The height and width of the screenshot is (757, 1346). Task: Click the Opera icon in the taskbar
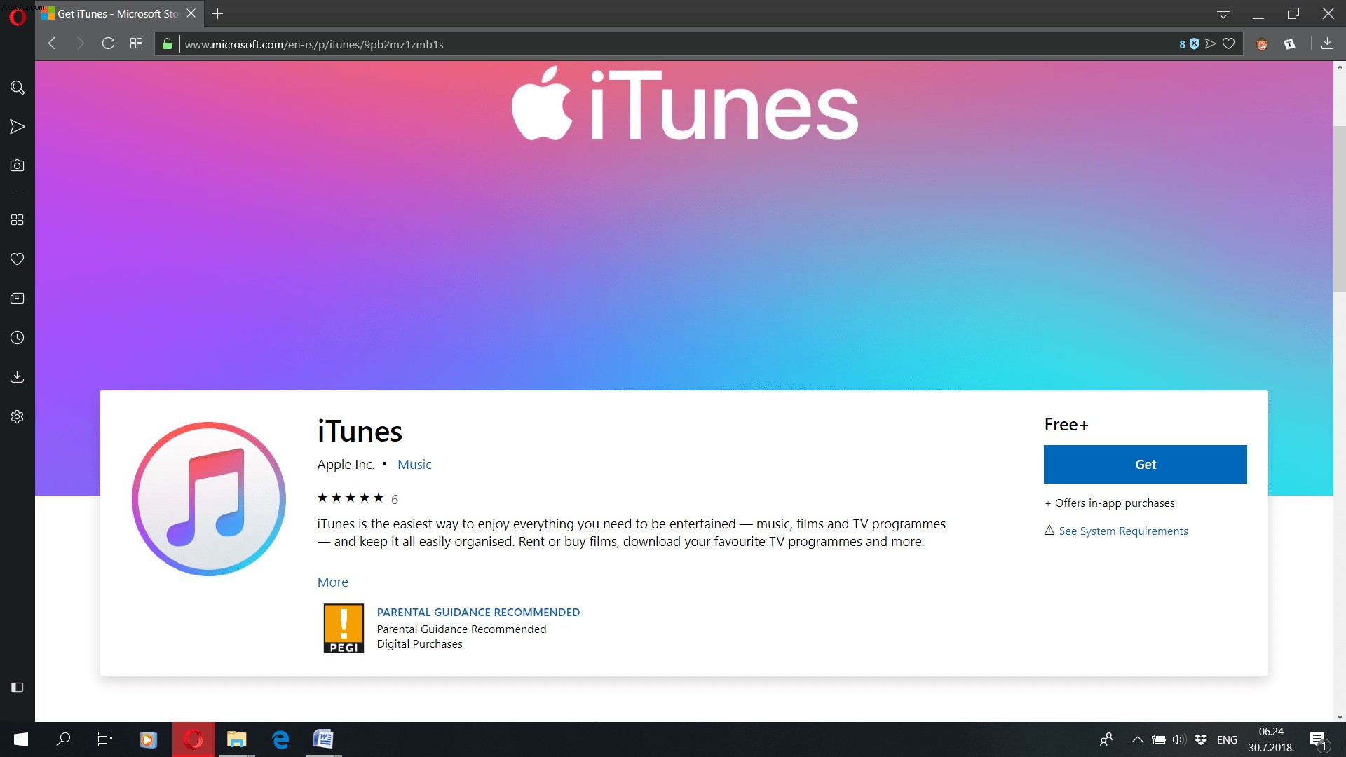pos(193,739)
